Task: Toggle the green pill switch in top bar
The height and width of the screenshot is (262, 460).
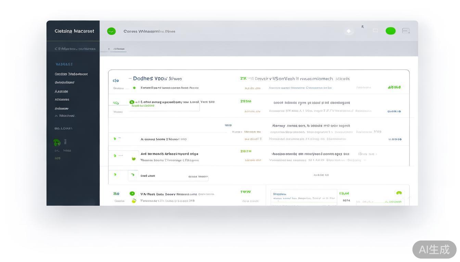Action: pyautogui.click(x=391, y=31)
